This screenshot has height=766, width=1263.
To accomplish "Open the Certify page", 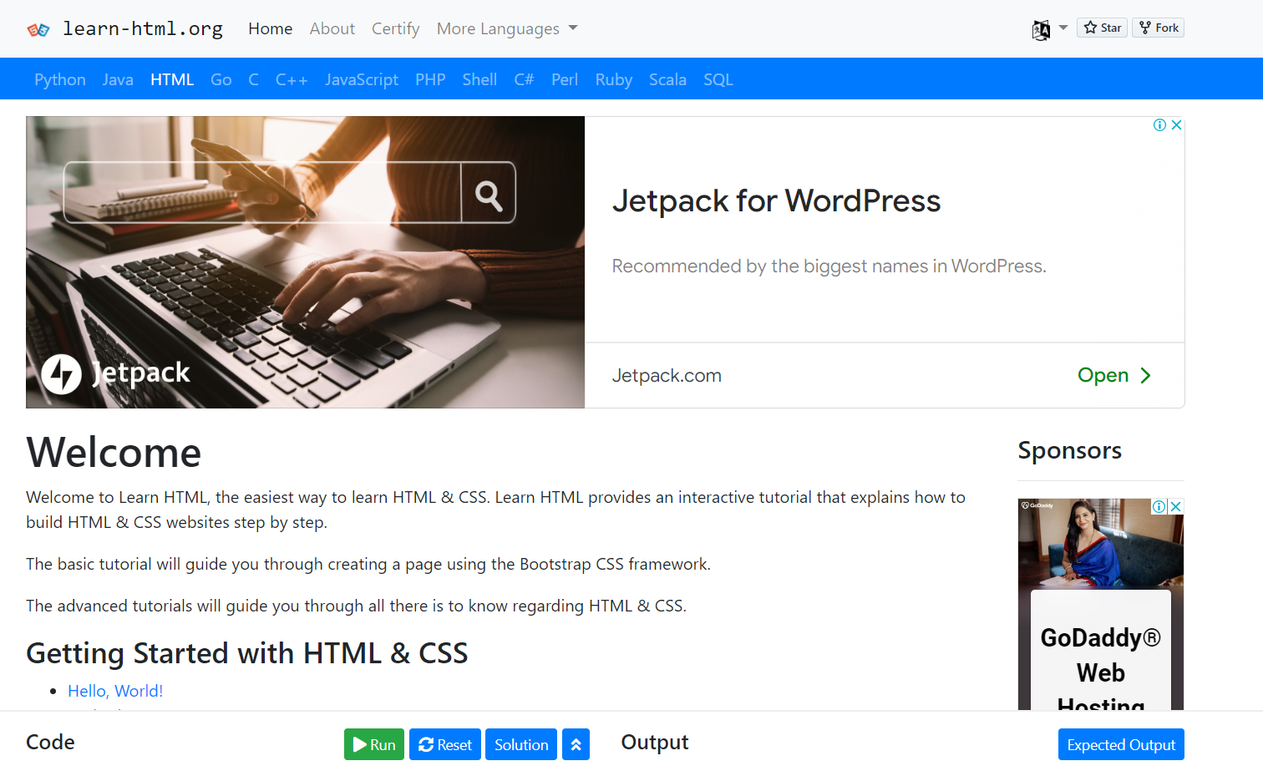I will [x=395, y=28].
